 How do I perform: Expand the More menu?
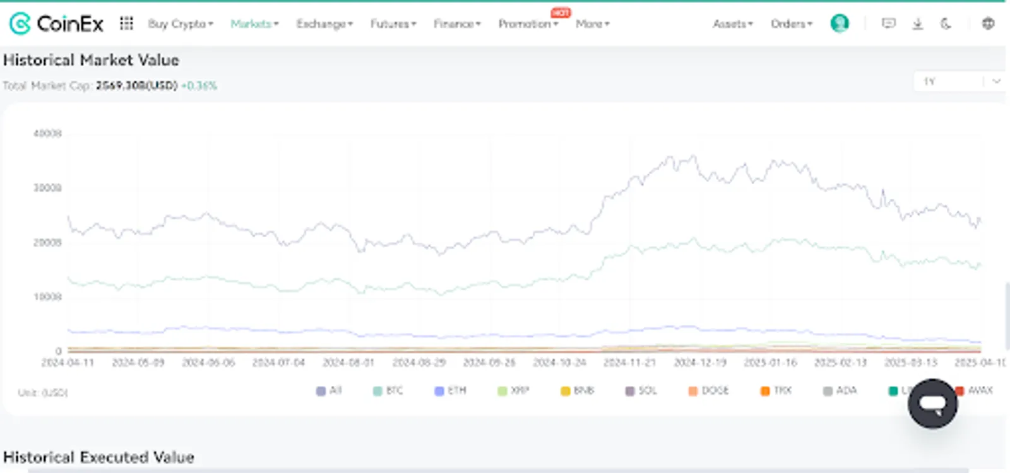tap(593, 24)
